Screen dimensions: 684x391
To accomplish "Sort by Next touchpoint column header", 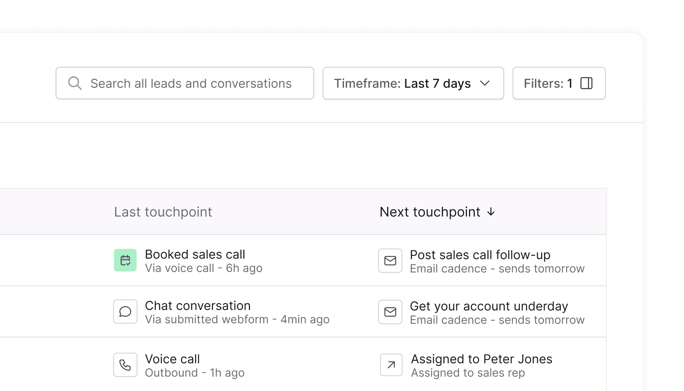I will coord(430,212).
